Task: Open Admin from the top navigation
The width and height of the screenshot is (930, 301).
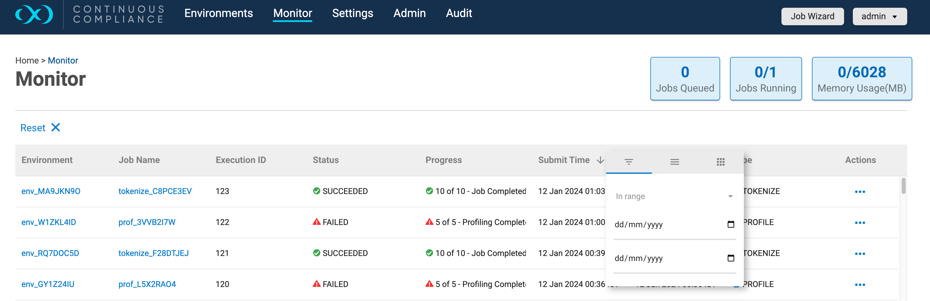Action: pos(409,13)
